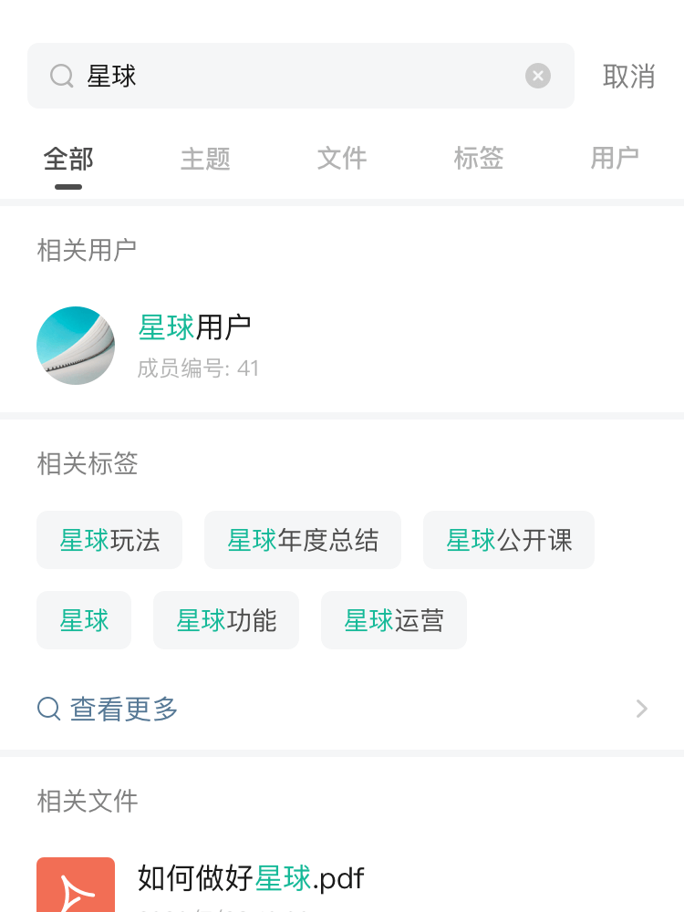Tap the 星球用户 avatar picture

coord(76,346)
